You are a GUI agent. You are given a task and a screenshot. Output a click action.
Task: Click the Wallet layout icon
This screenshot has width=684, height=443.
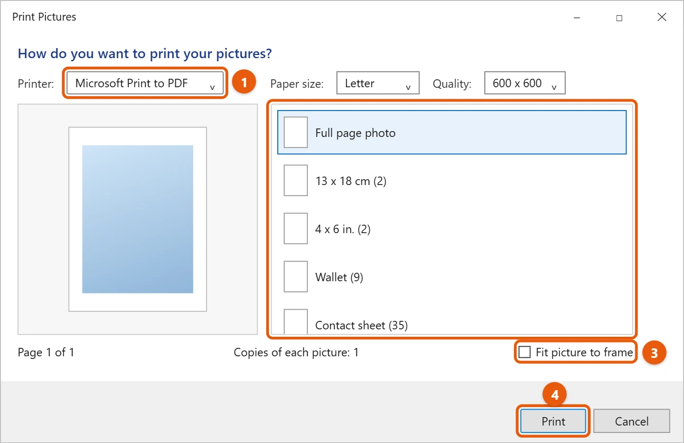(296, 276)
